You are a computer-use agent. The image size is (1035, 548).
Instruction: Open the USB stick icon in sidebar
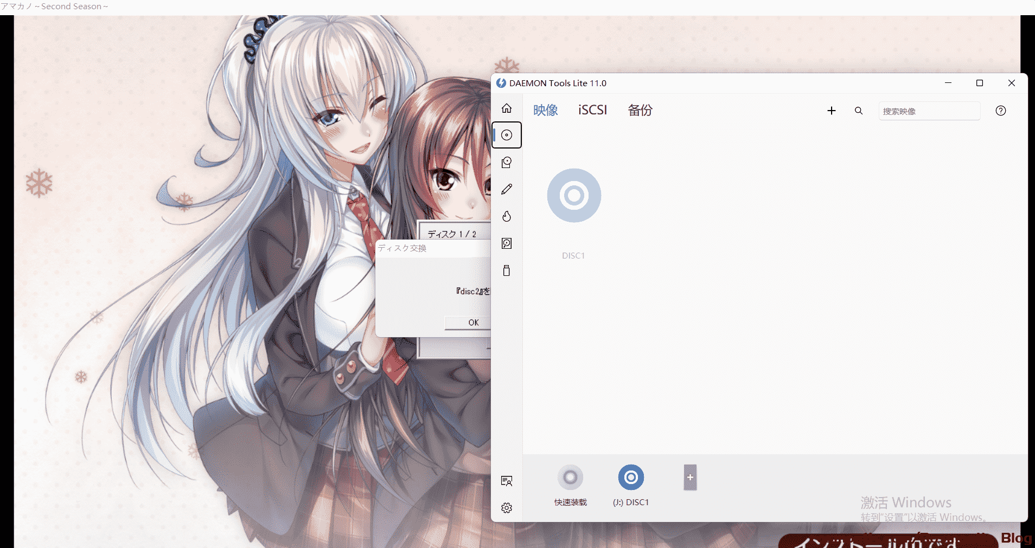[507, 270]
